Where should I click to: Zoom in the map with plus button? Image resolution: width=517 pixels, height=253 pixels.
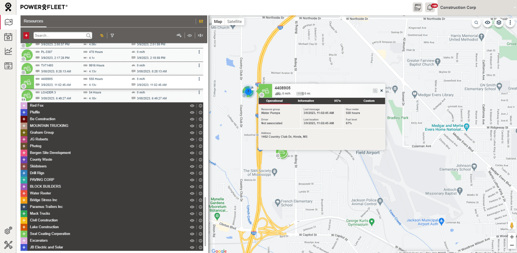coord(512,237)
